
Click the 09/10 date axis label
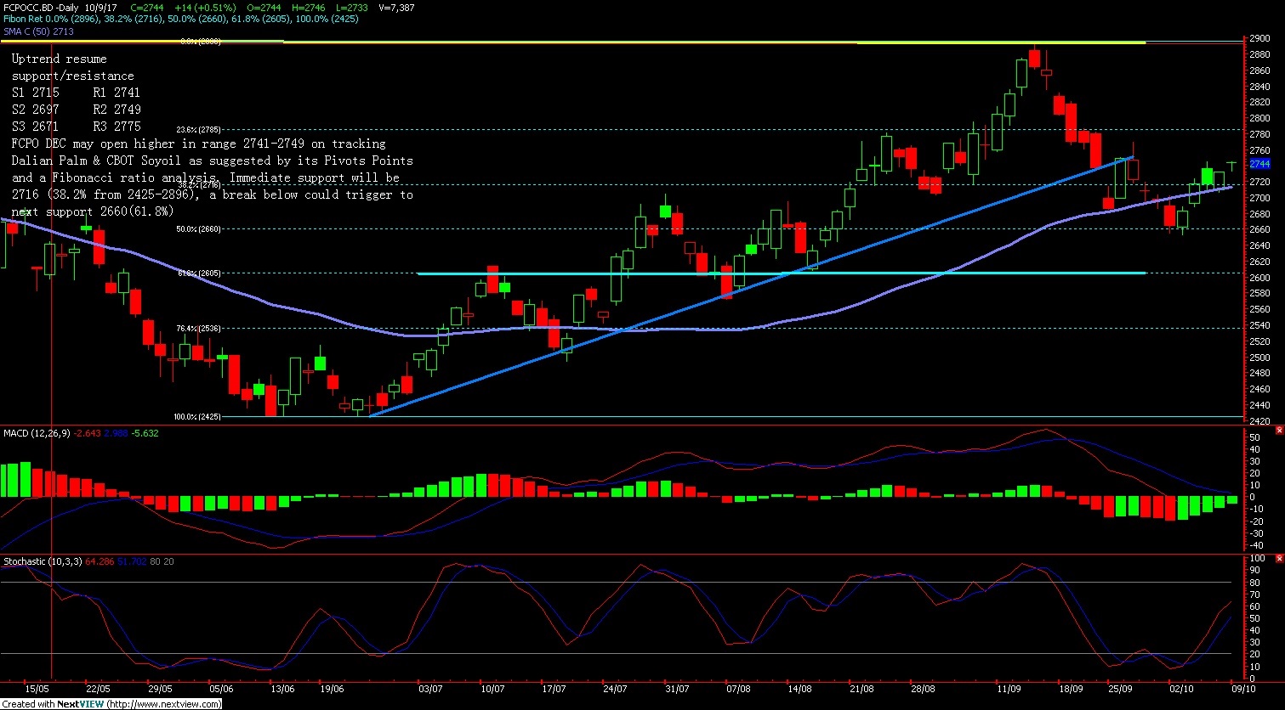point(1243,690)
